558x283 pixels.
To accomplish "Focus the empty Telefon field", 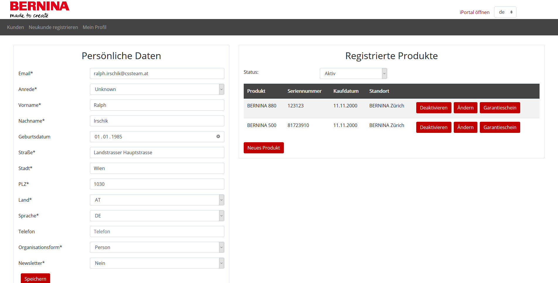I will pos(157,231).
